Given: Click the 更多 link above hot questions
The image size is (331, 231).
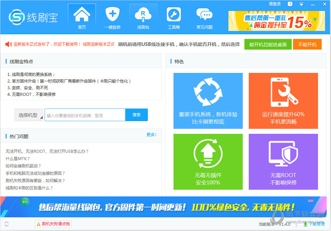Looking at the screenshot, I should (x=151, y=135).
